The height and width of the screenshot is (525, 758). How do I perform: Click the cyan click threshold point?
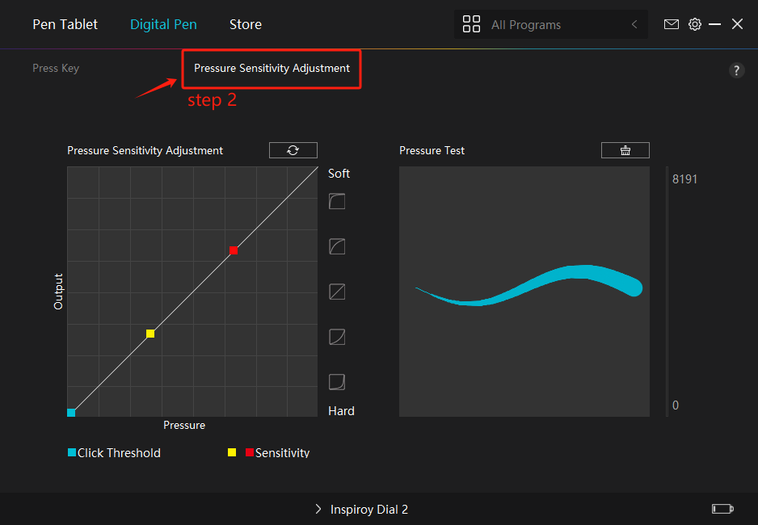click(71, 413)
